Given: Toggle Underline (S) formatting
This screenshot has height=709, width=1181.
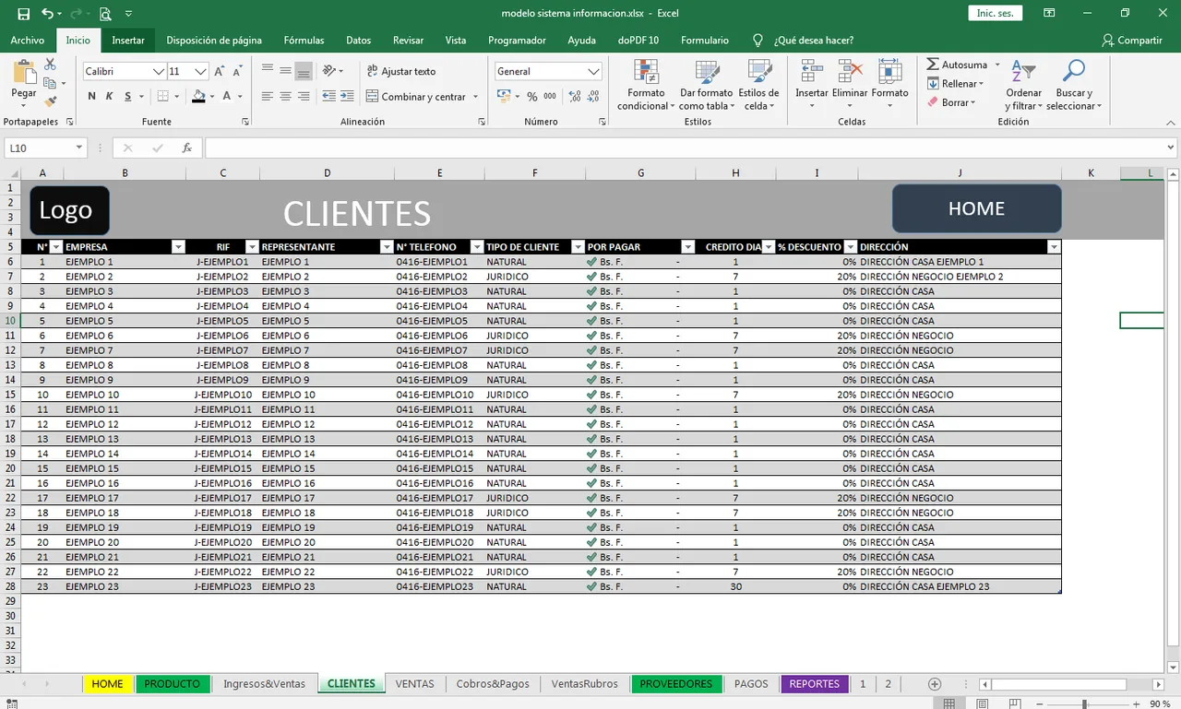Looking at the screenshot, I should point(127,96).
